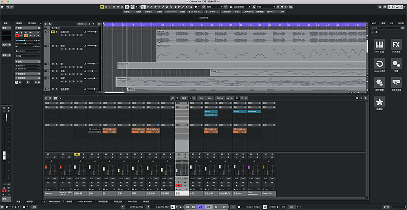Viewport: 407px width, 210px height.
Task: Open the Inspector Stereo Out output routing dropdown
Action: tap(27, 69)
